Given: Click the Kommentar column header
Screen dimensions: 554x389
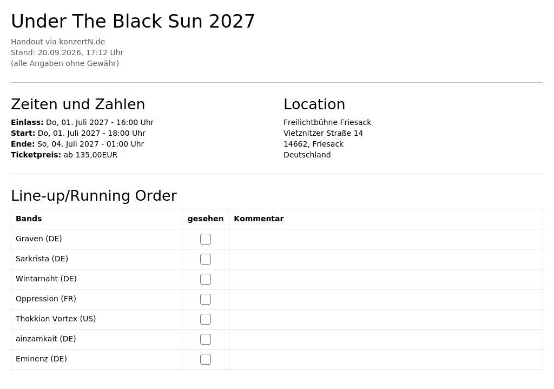Looking at the screenshot, I should pos(259,219).
